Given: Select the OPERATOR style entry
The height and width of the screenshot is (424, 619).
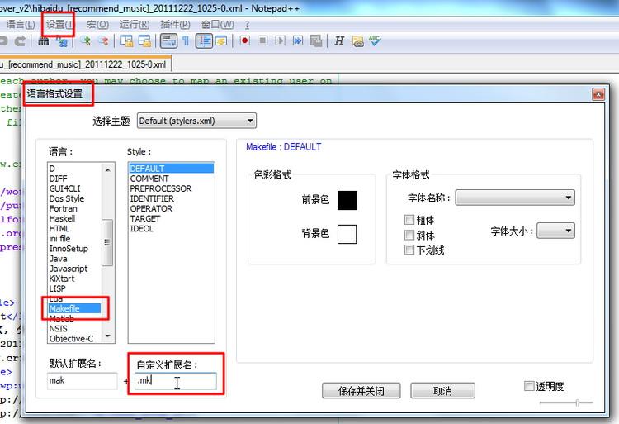Looking at the screenshot, I should point(172,208).
